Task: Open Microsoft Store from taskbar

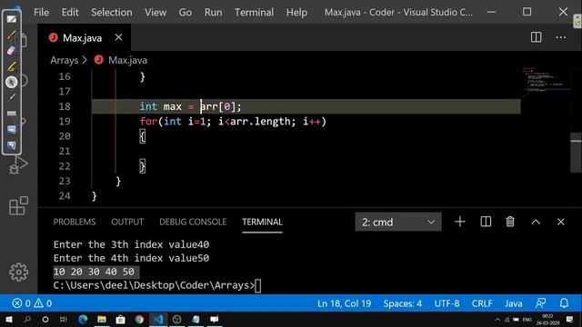Action: tap(120, 319)
